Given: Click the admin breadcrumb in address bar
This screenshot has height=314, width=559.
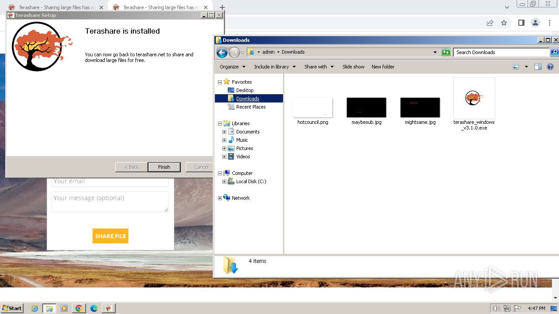Looking at the screenshot, I should tap(268, 52).
